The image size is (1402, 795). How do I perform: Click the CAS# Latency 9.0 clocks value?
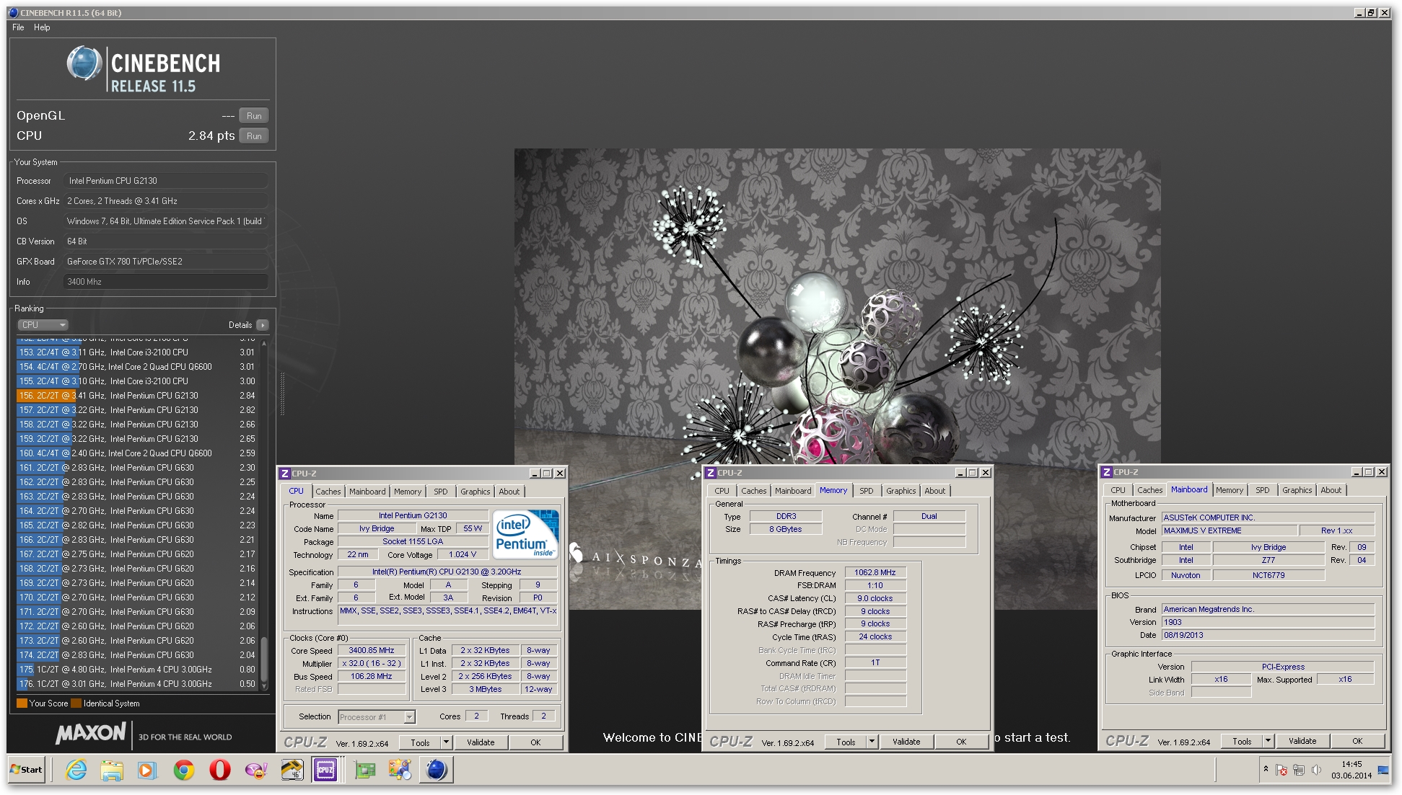tap(875, 599)
